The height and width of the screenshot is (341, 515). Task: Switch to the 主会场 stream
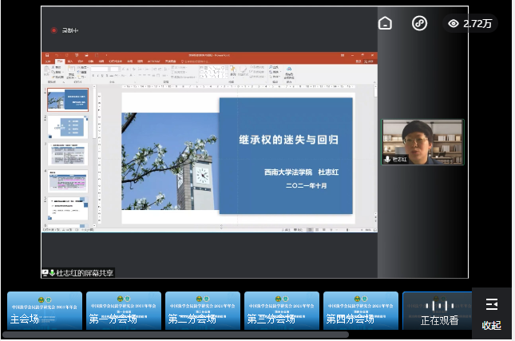click(x=45, y=311)
